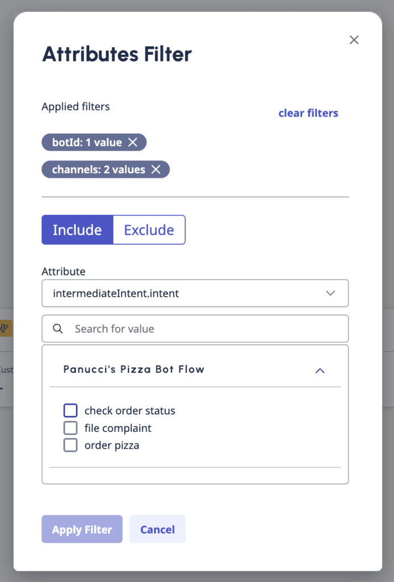Click the channels filter chip to expand it

97,169
